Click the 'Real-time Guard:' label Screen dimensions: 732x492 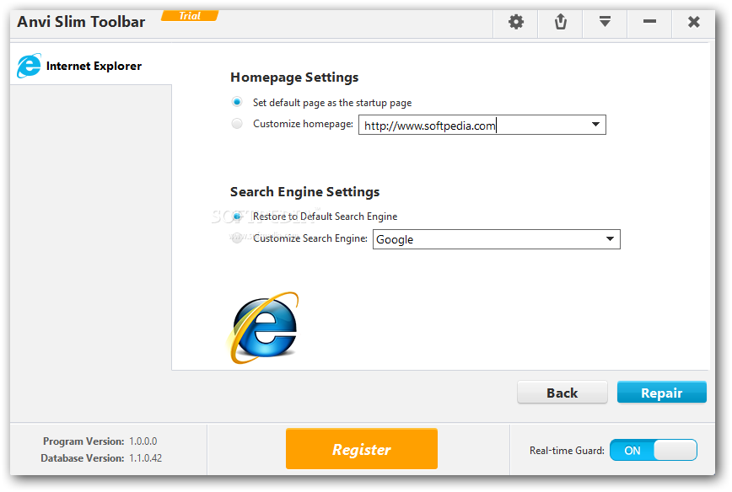click(x=567, y=451)
